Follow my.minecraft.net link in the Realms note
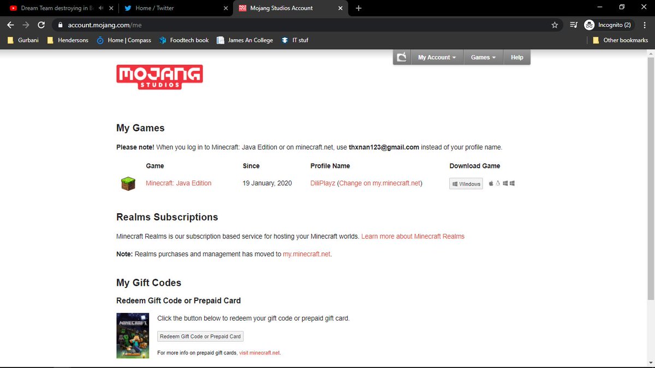655x368 pixels. 307,254
